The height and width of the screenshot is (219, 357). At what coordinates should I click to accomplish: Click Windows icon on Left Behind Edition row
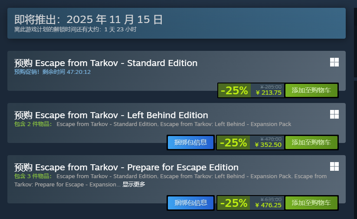point(334,114)
